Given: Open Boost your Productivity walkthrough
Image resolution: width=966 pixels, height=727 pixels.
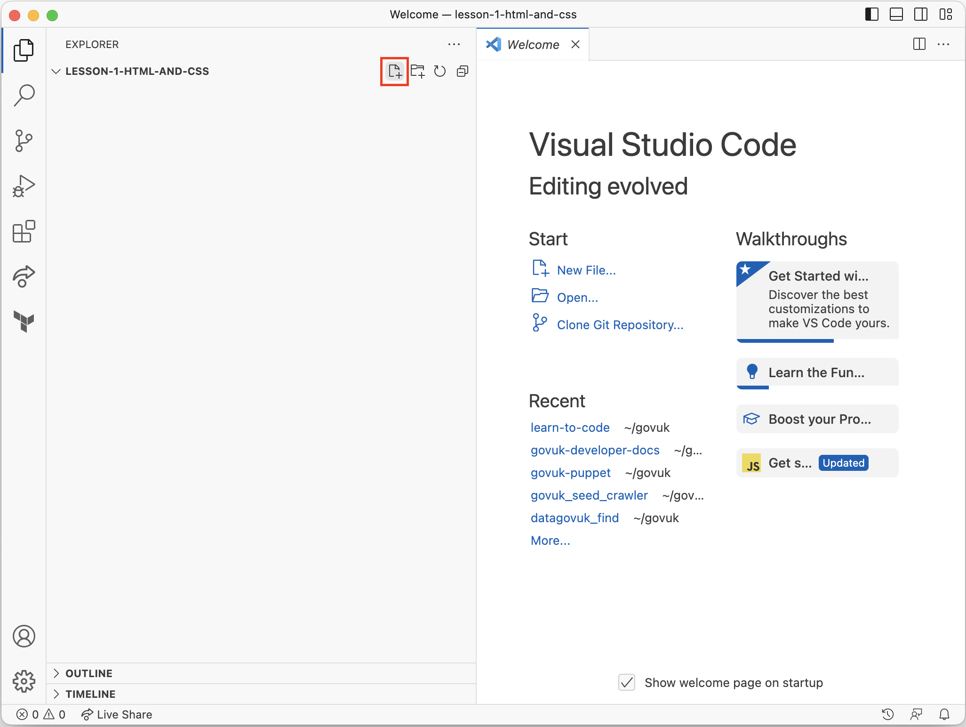Looking at the screenshot, I should coord(817,419).
